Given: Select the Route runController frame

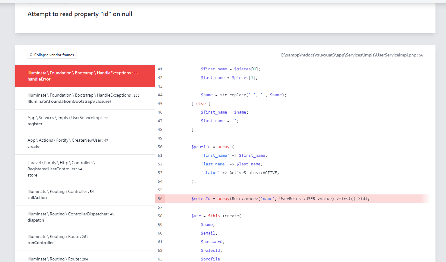Looking at the screenshot, I should 85,239.
